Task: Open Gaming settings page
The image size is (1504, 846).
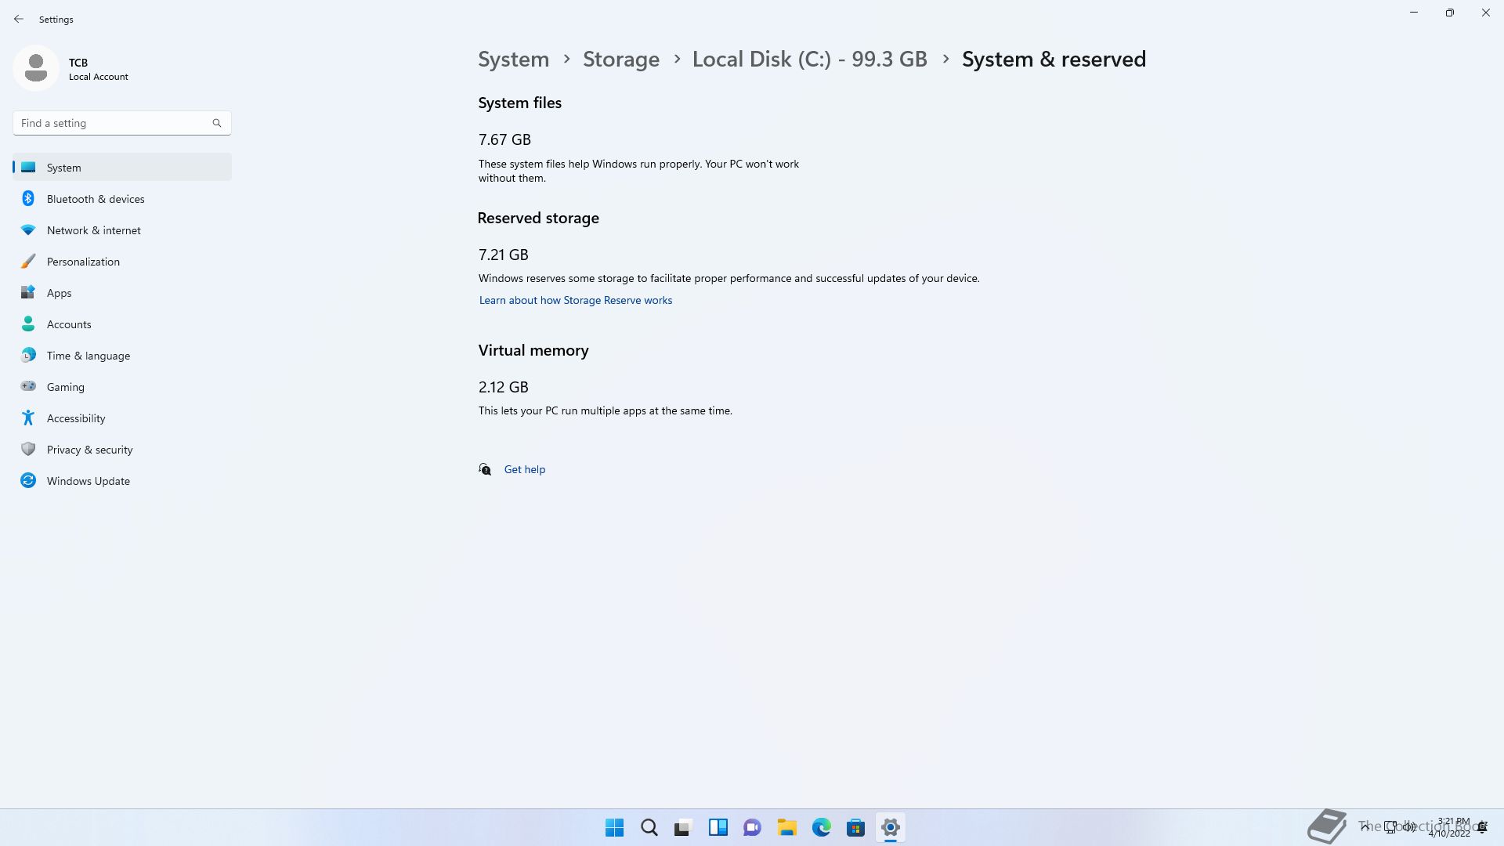Action: pyautogui.click(x=122, y=387)
